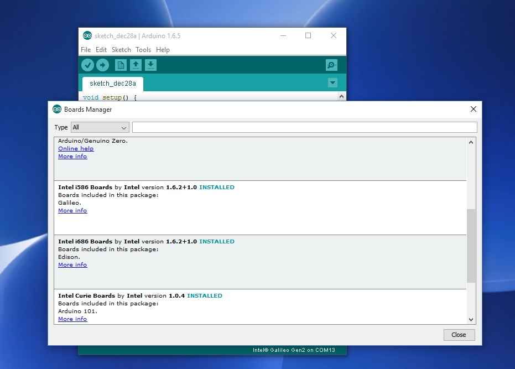Image resolution: width=515 pixels, height=369 pixels.
Task: Open Online help link for Arduino/Genuino Zero
Action: (76, 148)
